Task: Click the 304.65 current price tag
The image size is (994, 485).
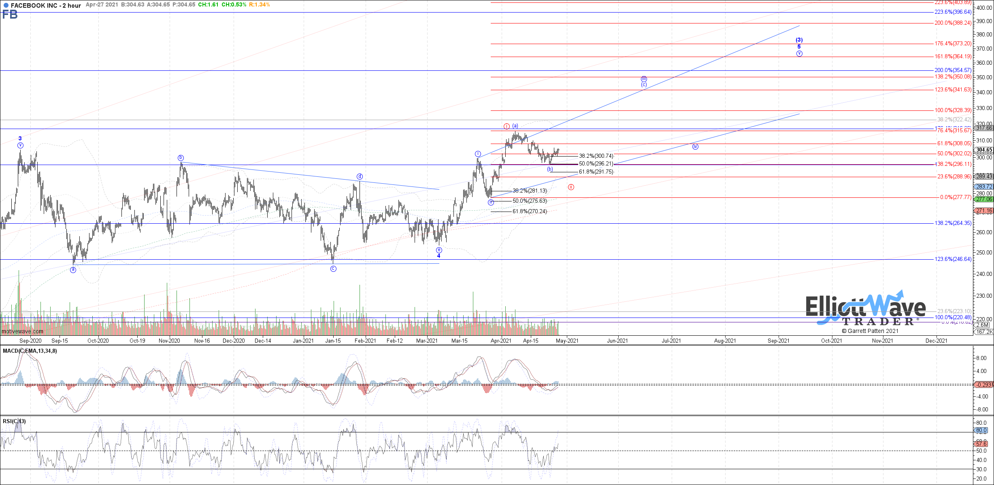Action: click(x=984, y=150)
